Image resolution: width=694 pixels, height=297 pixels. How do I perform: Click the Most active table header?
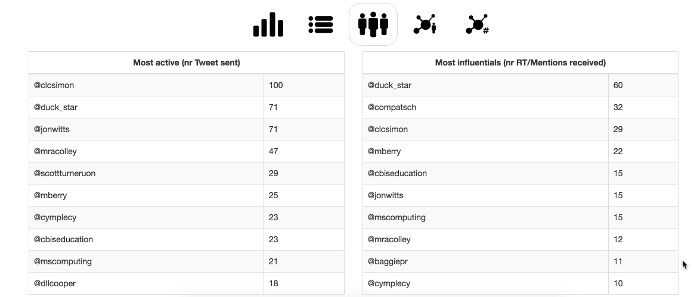[x=186, y=62]
